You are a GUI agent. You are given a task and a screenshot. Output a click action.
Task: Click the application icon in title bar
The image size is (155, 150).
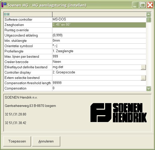[x=4, y=5]
